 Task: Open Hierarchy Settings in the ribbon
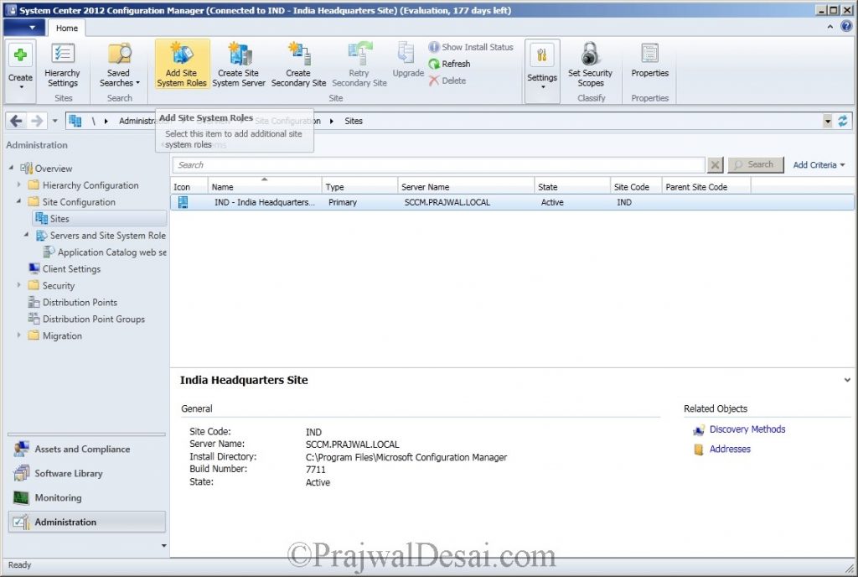62,65
